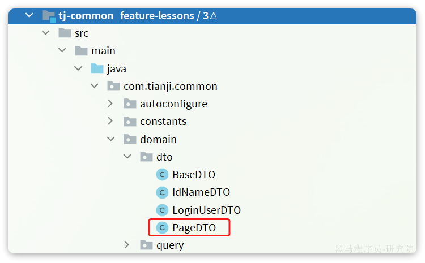Select the LoginUserDTO class file
Screen dimensions: 425x263
coord(206,210)
